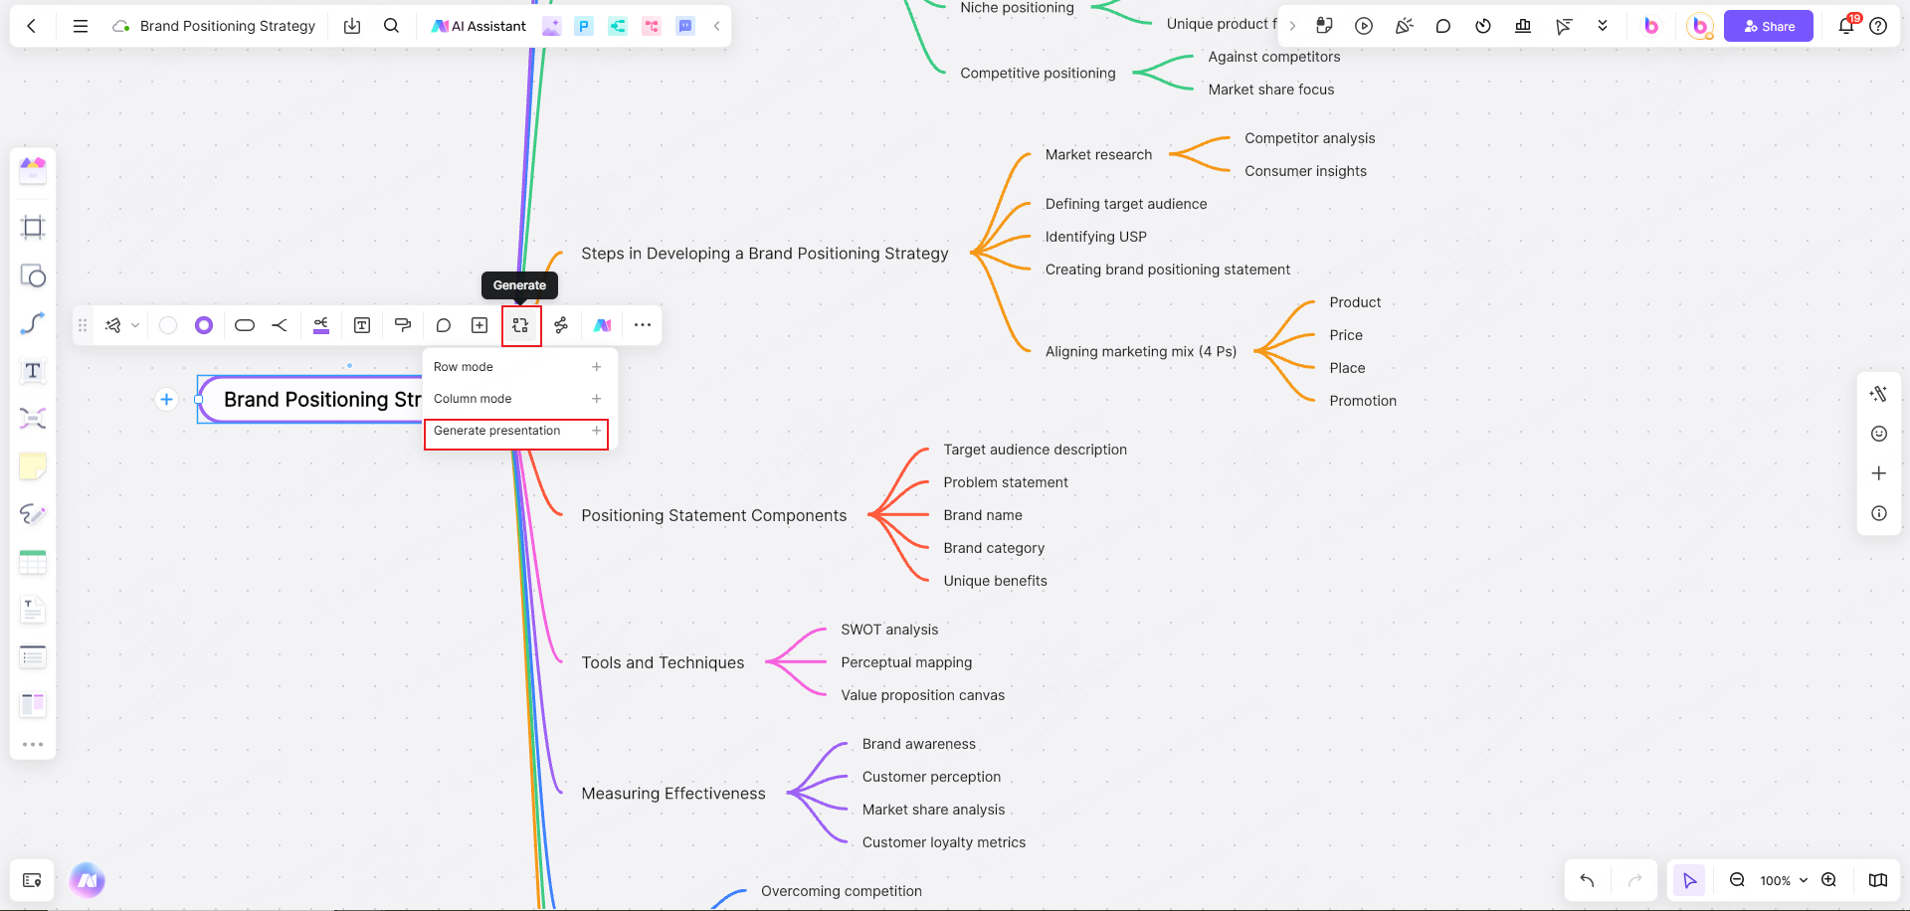
Task: Pick the Sticky note tool
Action: [x=33, y=465]
